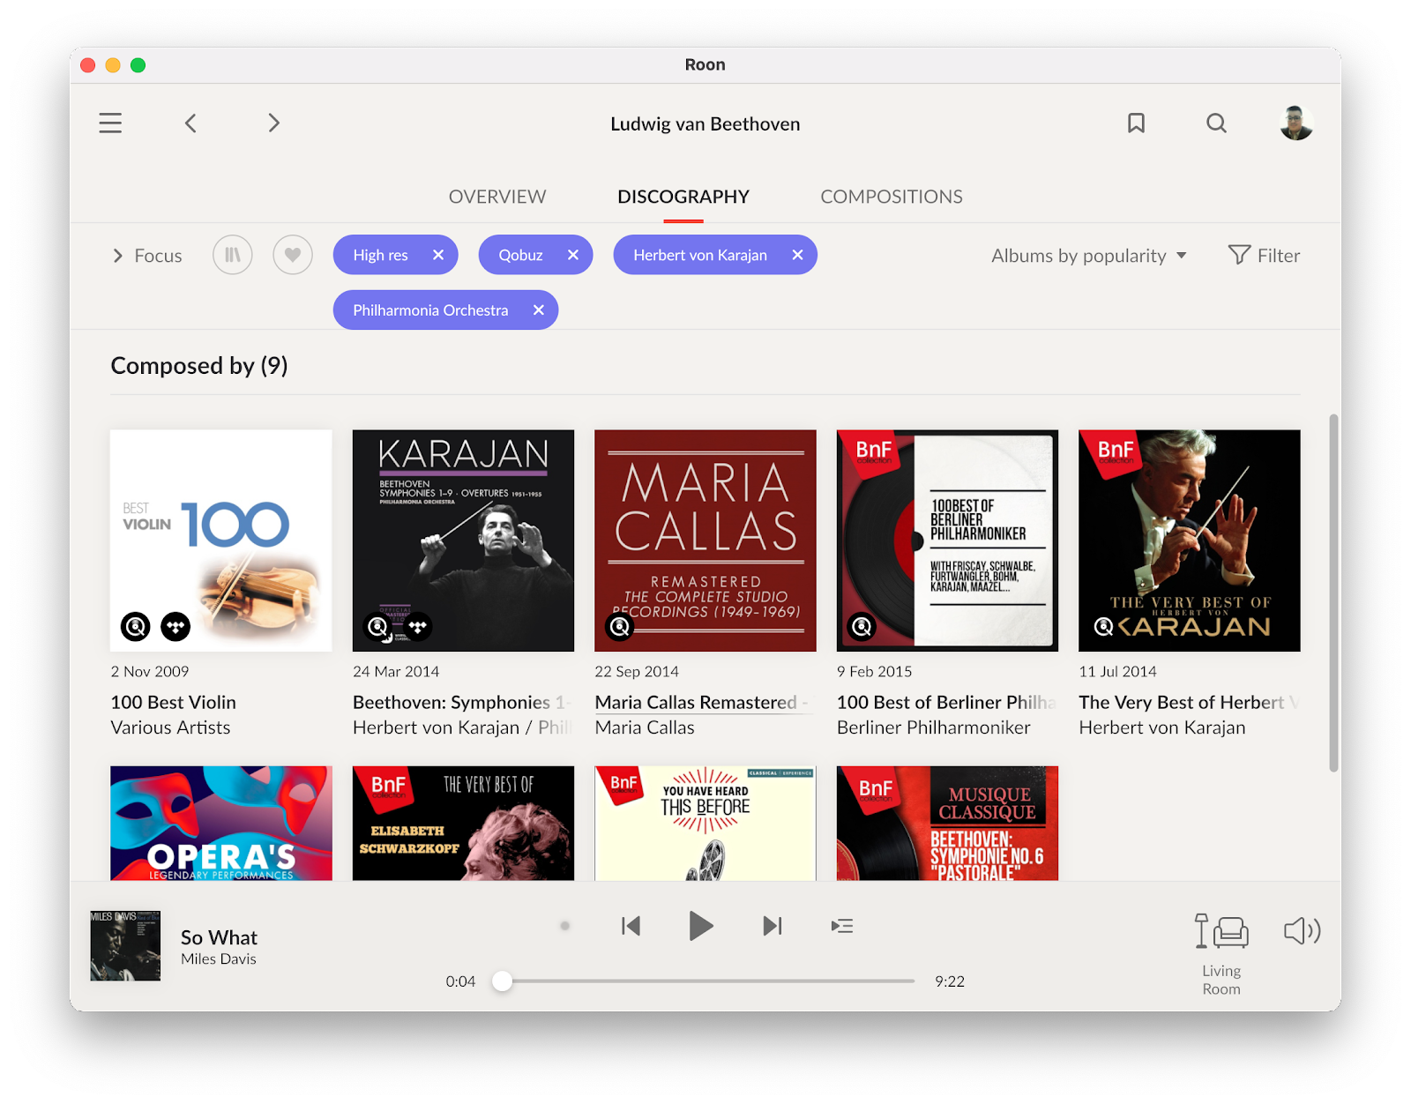Open 'Beethoven: Symphonies' title link
Viewport: 1411px width, 1104px height.
pos(462,702)
